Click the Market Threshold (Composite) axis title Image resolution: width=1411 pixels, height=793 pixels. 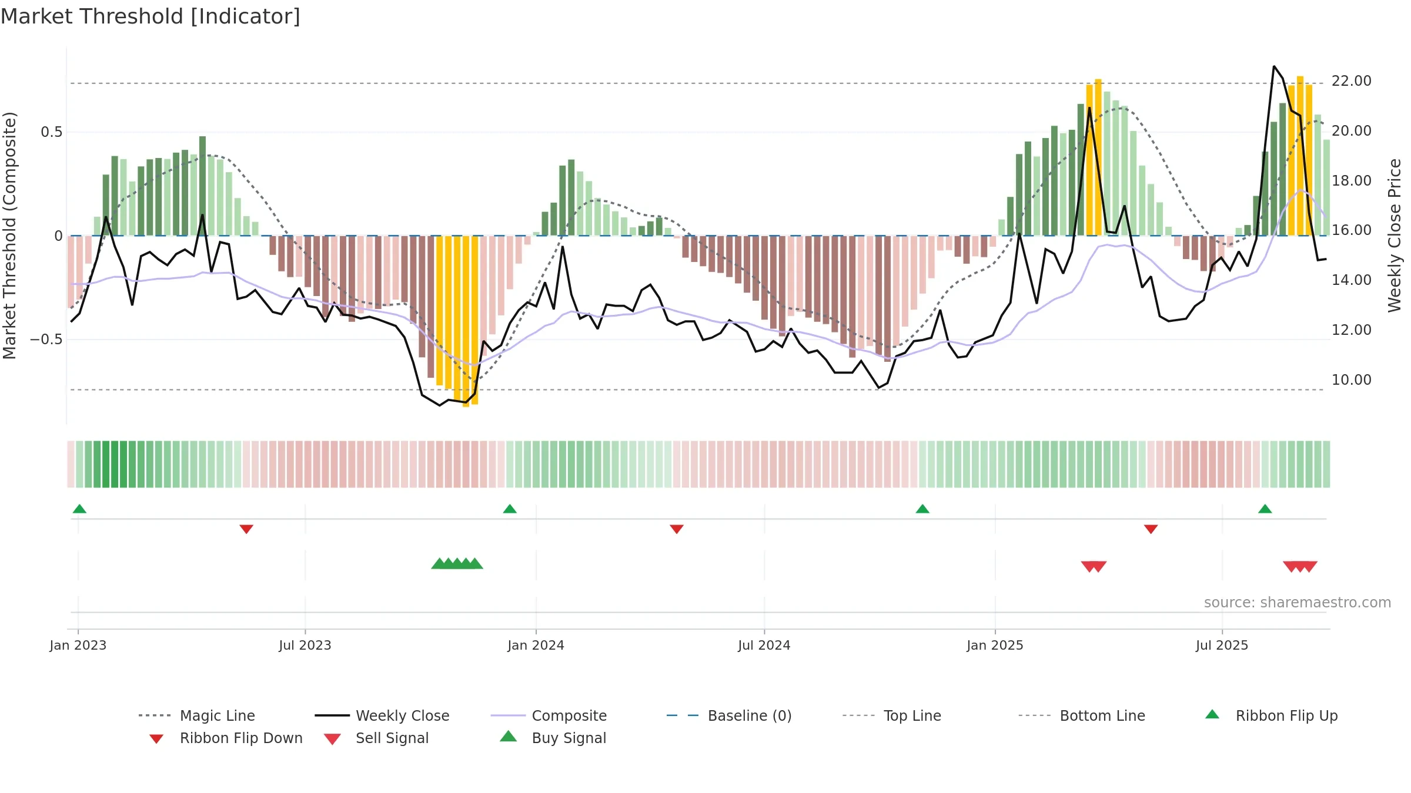tap(9, 236)
